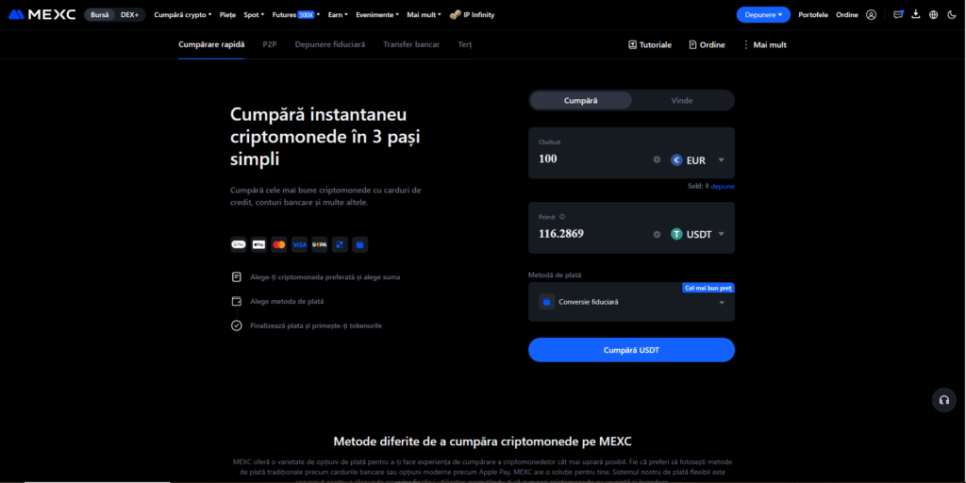Screen dimensions: 966x483
Task: Click the USDT token coin icon
Action: (676, 234)
